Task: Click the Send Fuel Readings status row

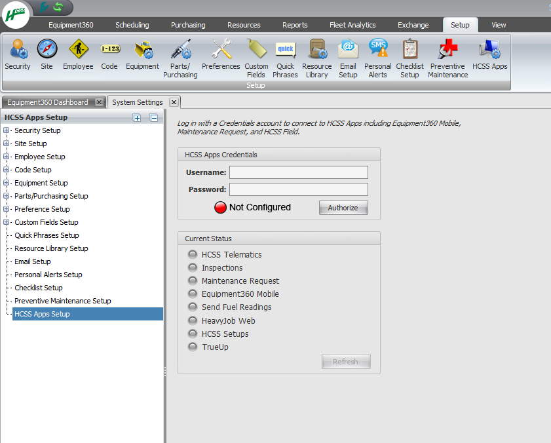Action: [230, 307]
